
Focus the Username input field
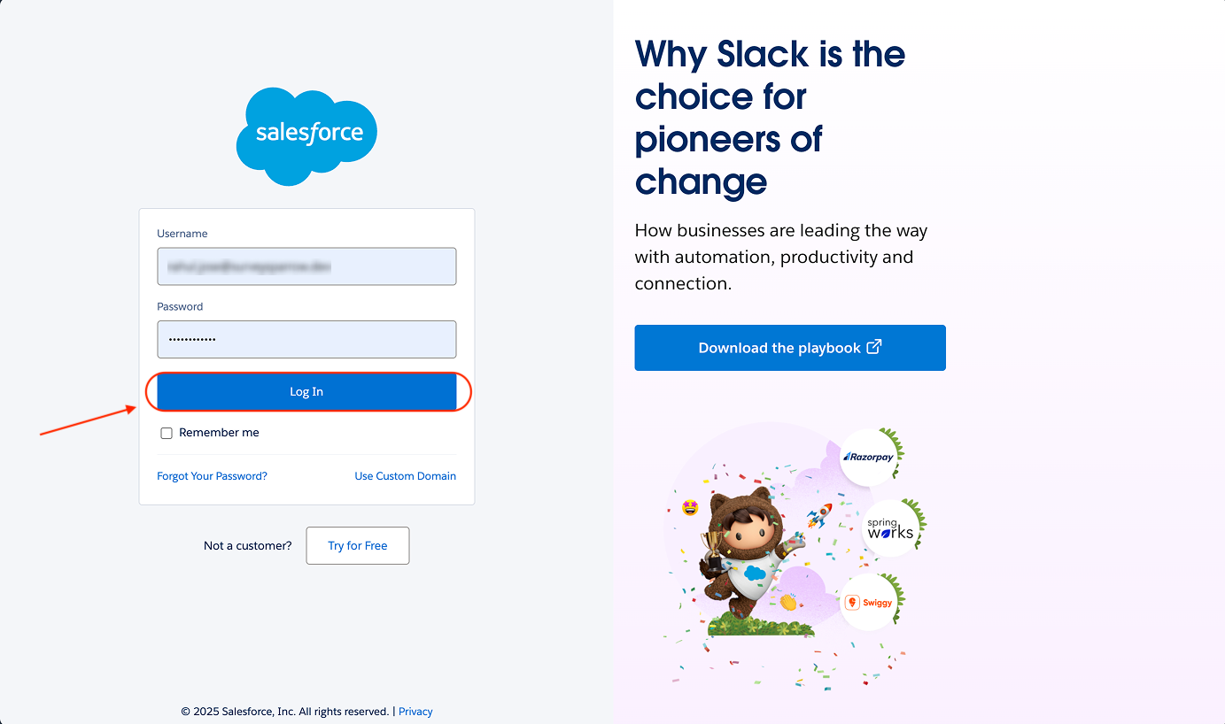click(x=306, y=266)
